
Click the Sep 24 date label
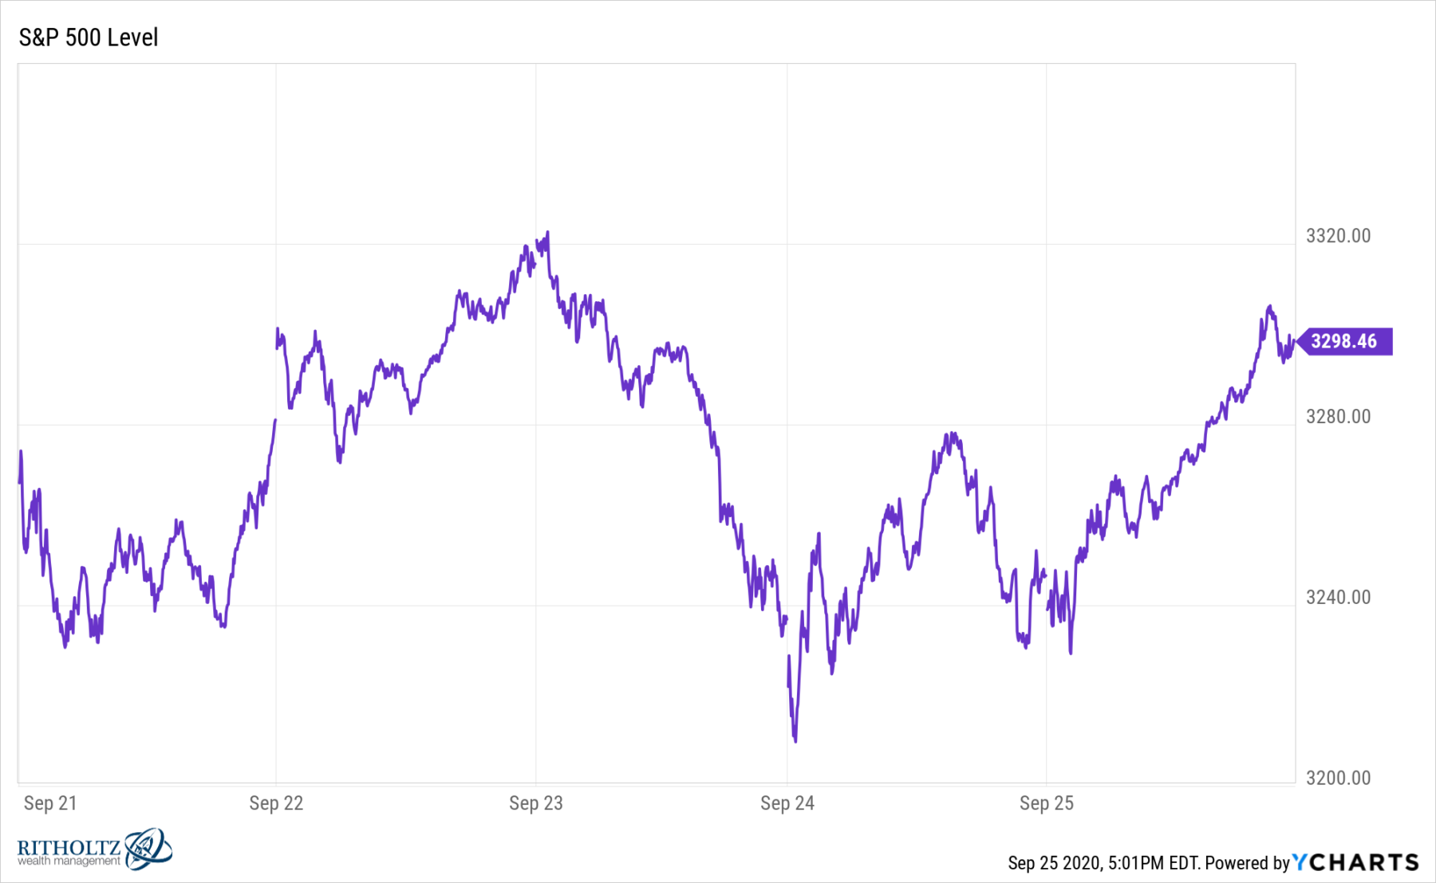click(787, 803)
